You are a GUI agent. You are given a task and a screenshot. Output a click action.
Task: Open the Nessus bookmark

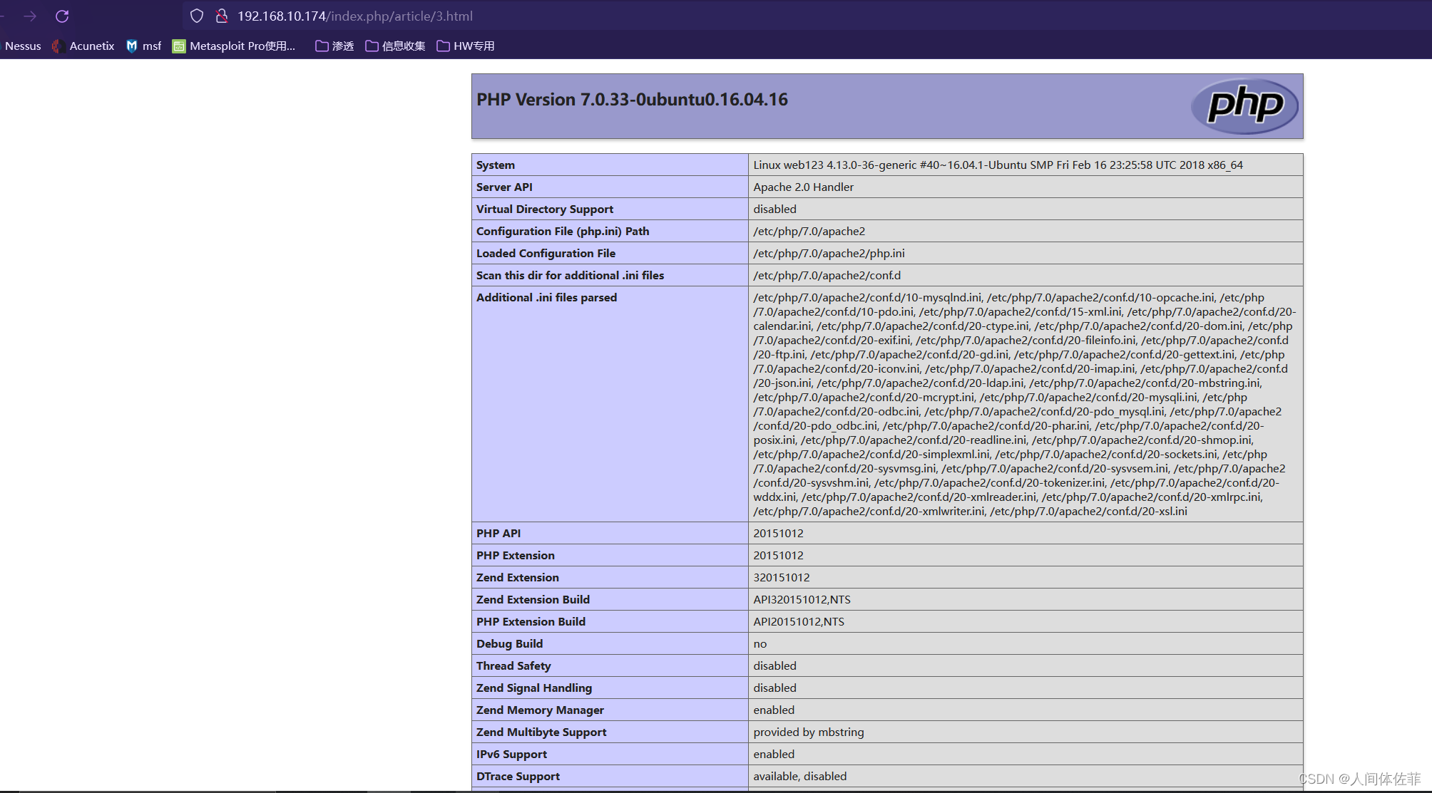(23, 46)
